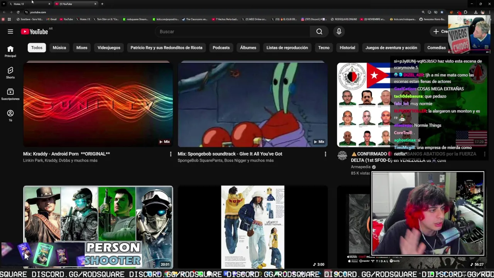Bookmark this page with the star
494x278 pixels.
(442, 12)
